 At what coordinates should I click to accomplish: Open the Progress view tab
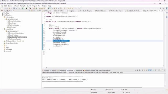click(79, 70)
